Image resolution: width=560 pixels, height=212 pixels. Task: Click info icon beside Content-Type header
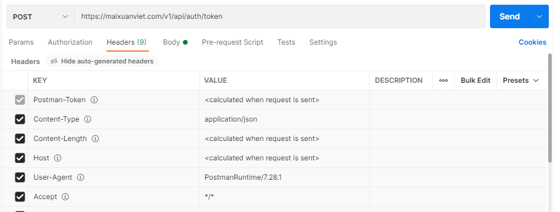[88, 119]
